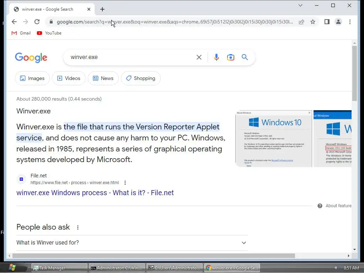The height and width of the screenshot is (273, 364).
Task: Reload the current page
Action: point(37,22)
